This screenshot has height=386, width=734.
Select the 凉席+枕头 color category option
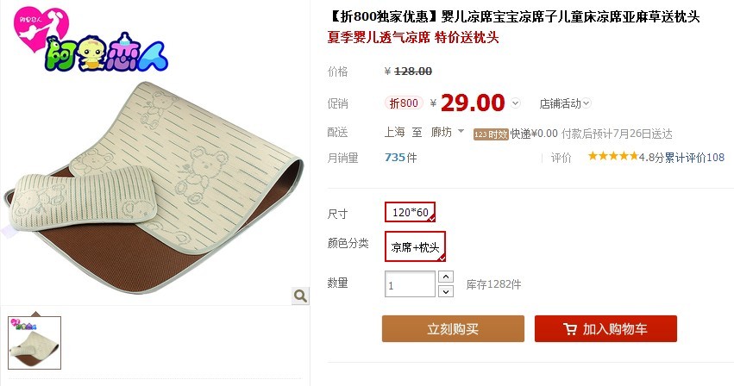415,246
